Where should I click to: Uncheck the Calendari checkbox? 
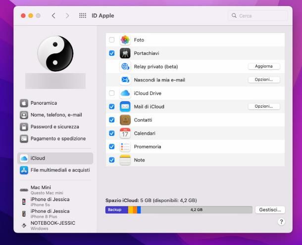112,133
